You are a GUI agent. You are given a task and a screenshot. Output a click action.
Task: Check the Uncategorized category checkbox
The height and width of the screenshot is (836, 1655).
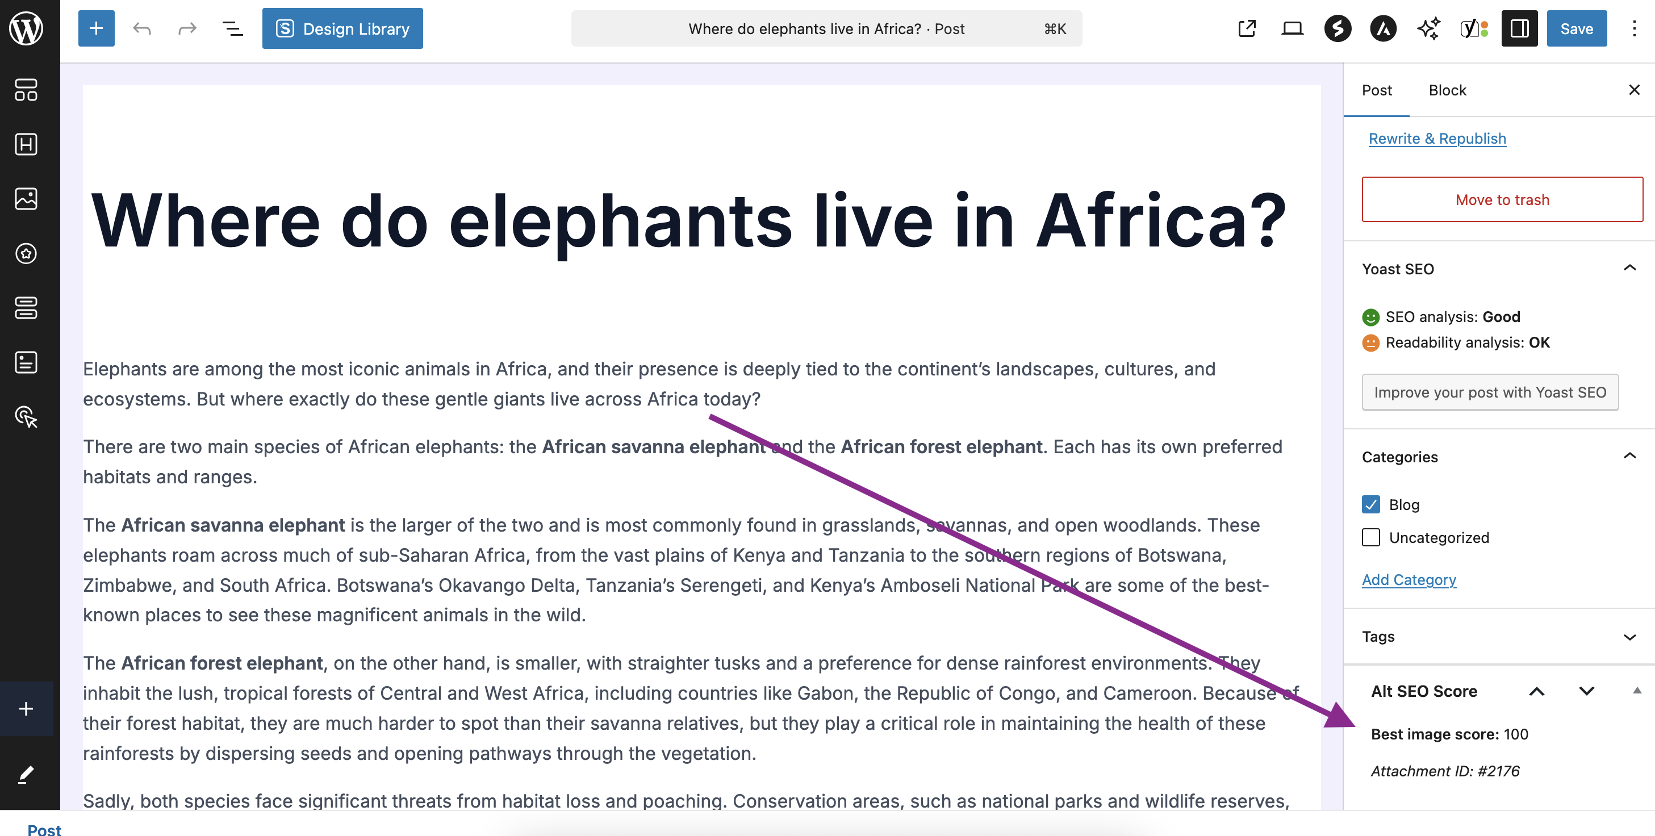[x=1370, y=537]
